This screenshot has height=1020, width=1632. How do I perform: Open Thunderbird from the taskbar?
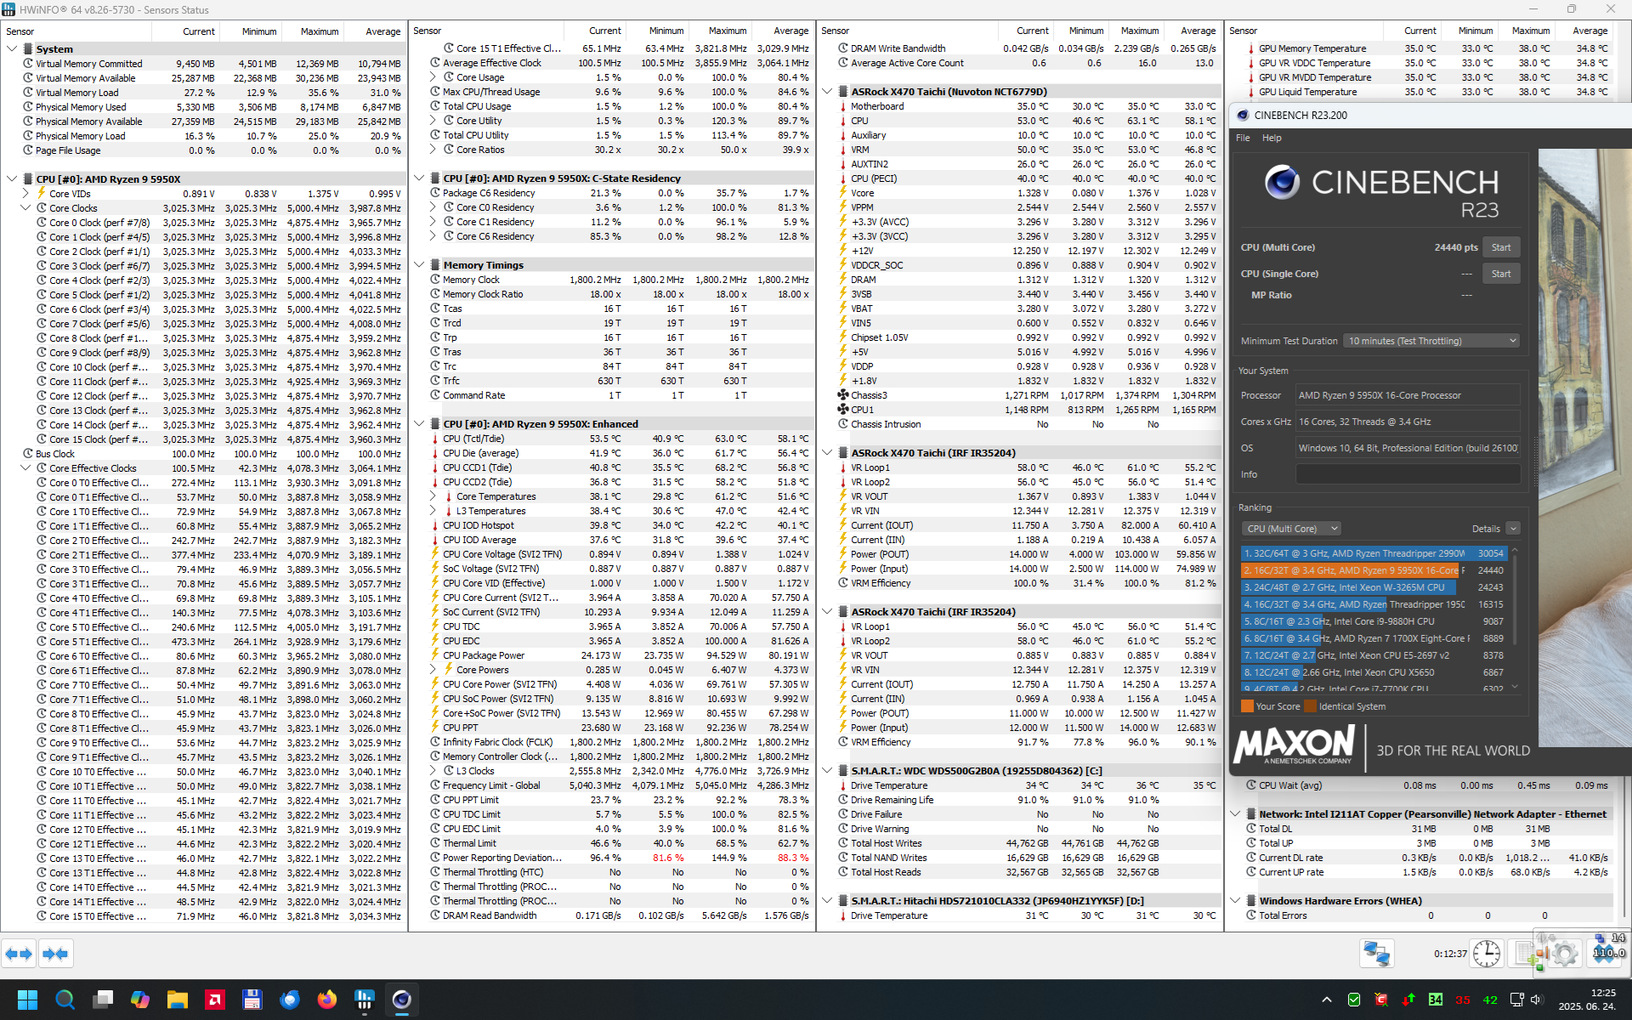point(290,1000)
